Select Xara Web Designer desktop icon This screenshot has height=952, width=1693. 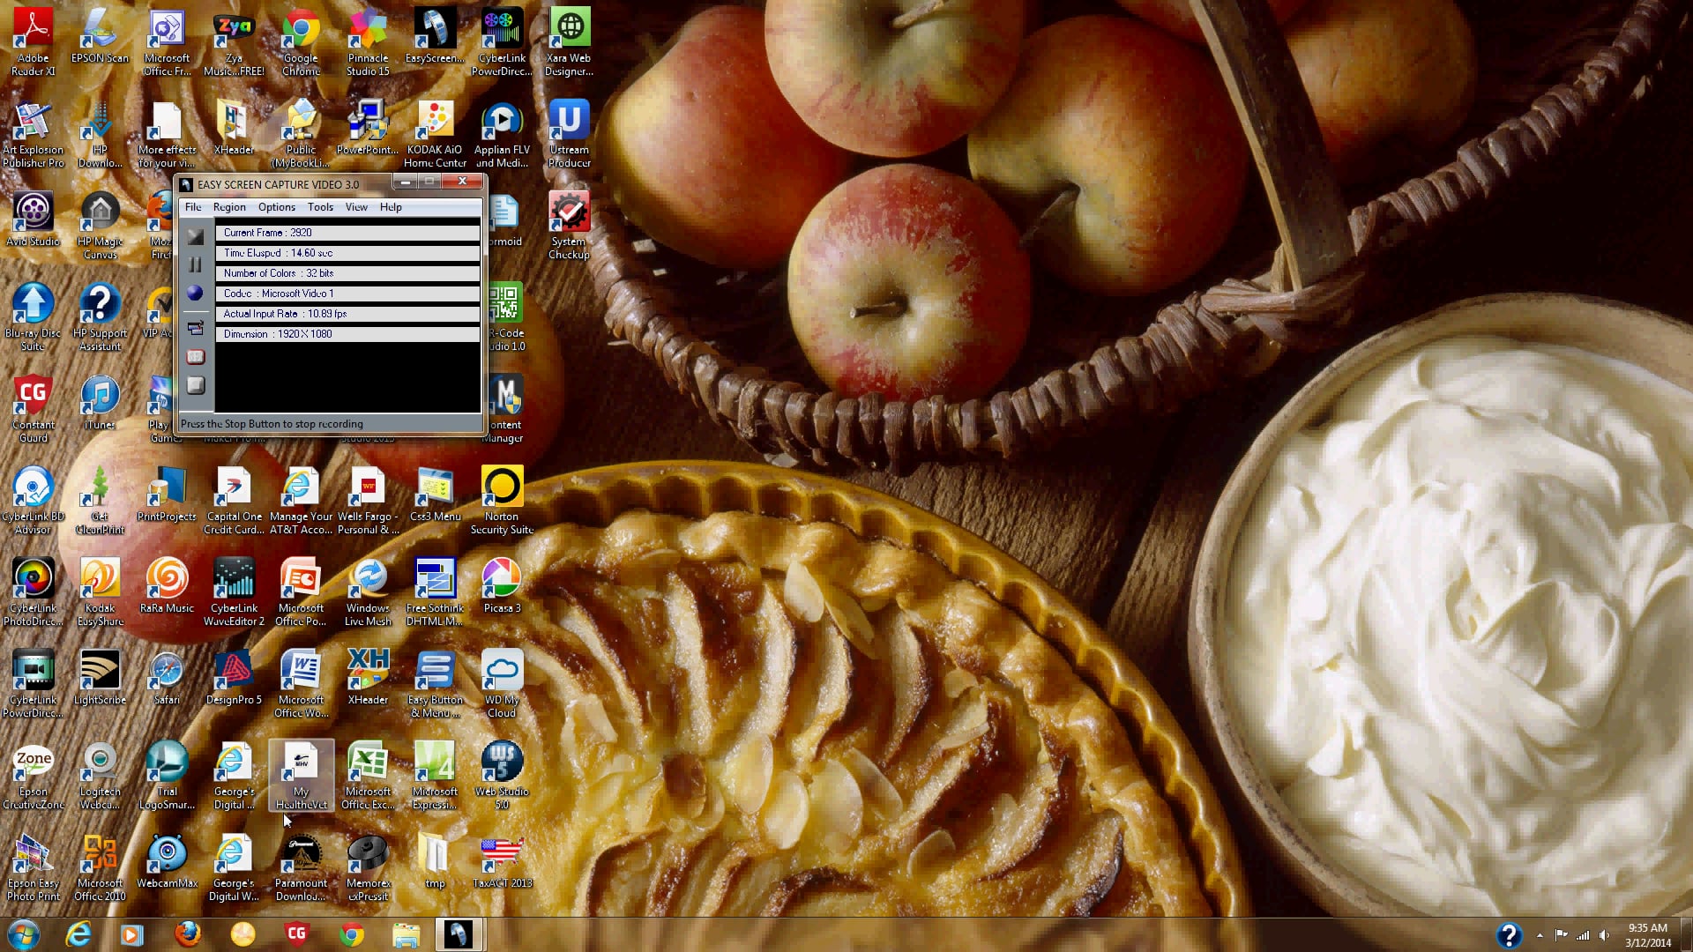click(569, 42)
